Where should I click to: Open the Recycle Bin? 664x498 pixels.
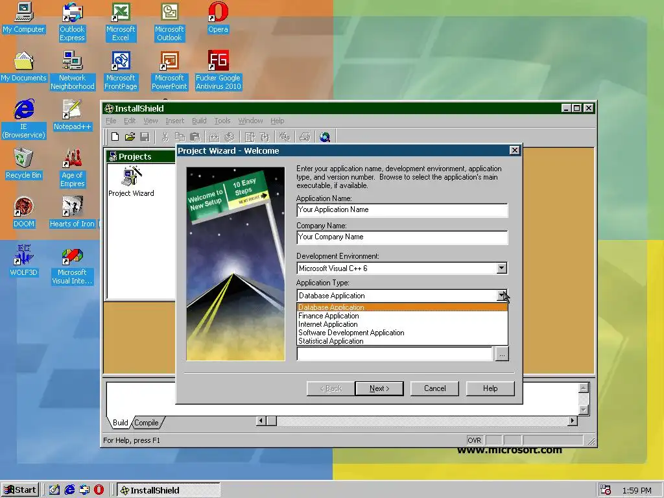24,164
